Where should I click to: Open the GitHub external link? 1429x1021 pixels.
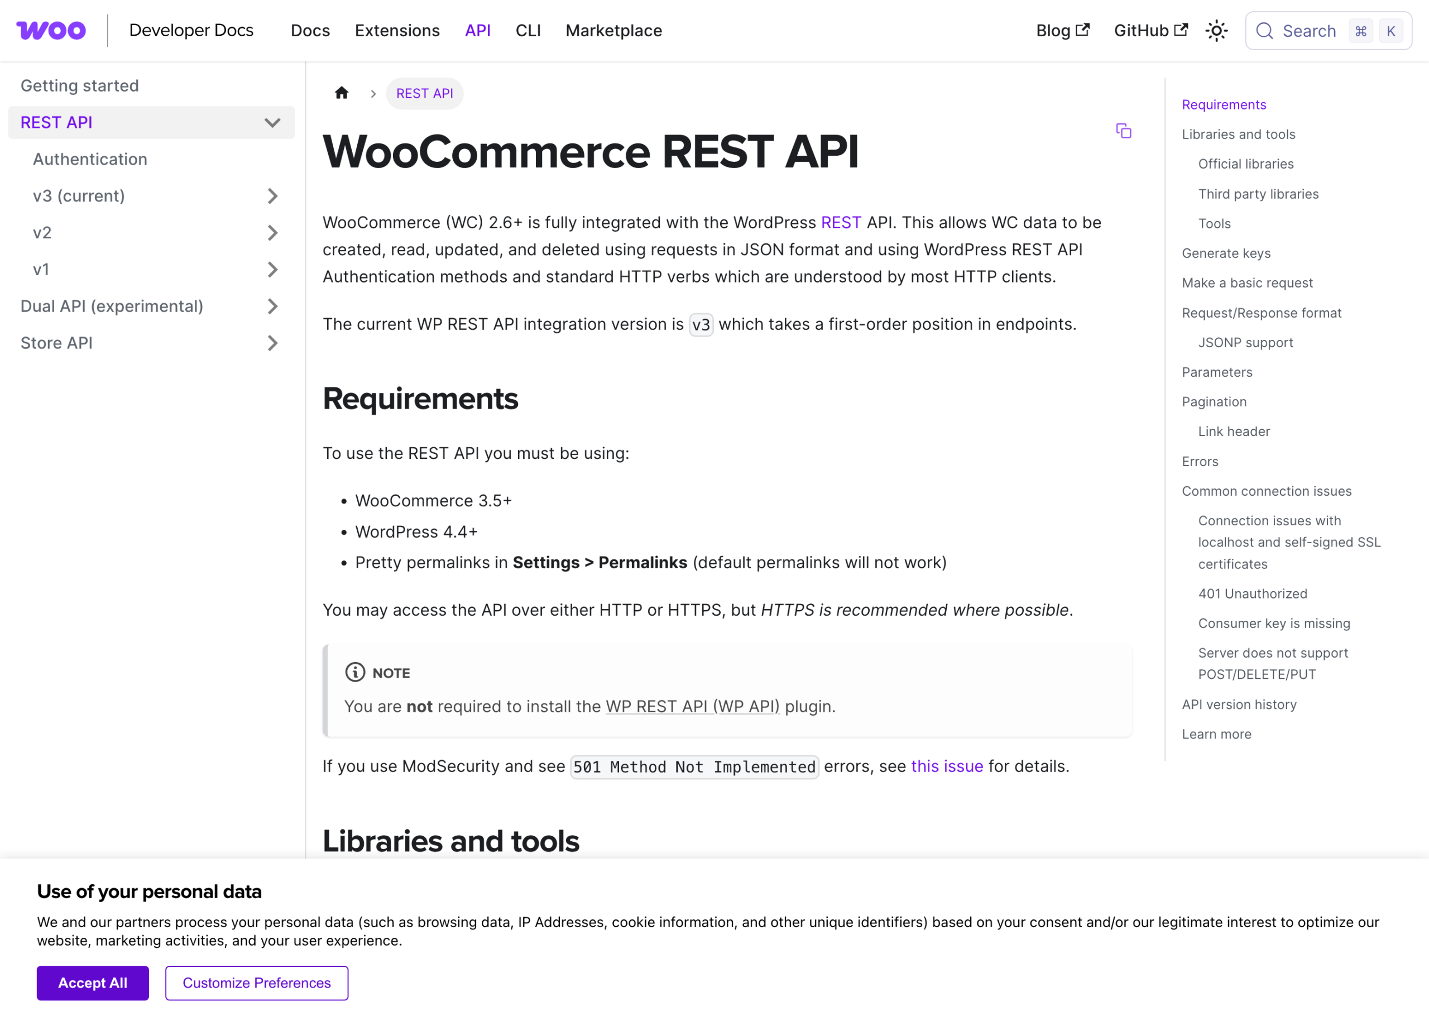pos(1150,30)
